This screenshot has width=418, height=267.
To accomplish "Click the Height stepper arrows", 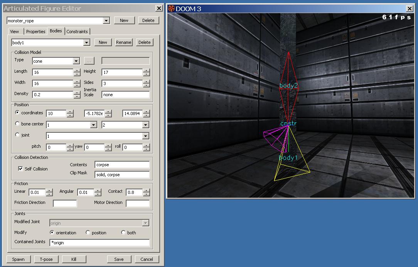I will (147, 72).
